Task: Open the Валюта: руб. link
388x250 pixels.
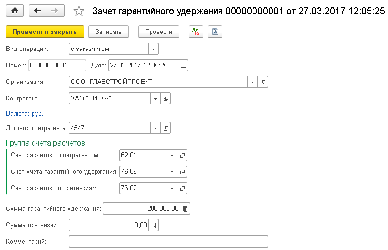Action: (x=25, y=114)
